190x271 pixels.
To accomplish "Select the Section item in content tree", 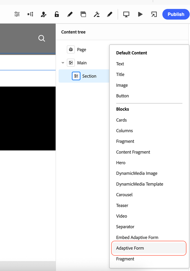I will [89, 76].
